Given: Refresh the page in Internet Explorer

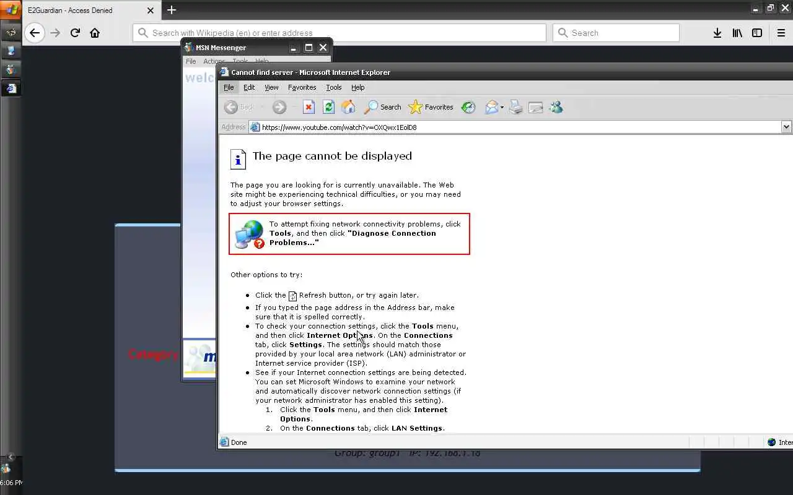Looking at the screenshot, I should [x=328, y=107].
